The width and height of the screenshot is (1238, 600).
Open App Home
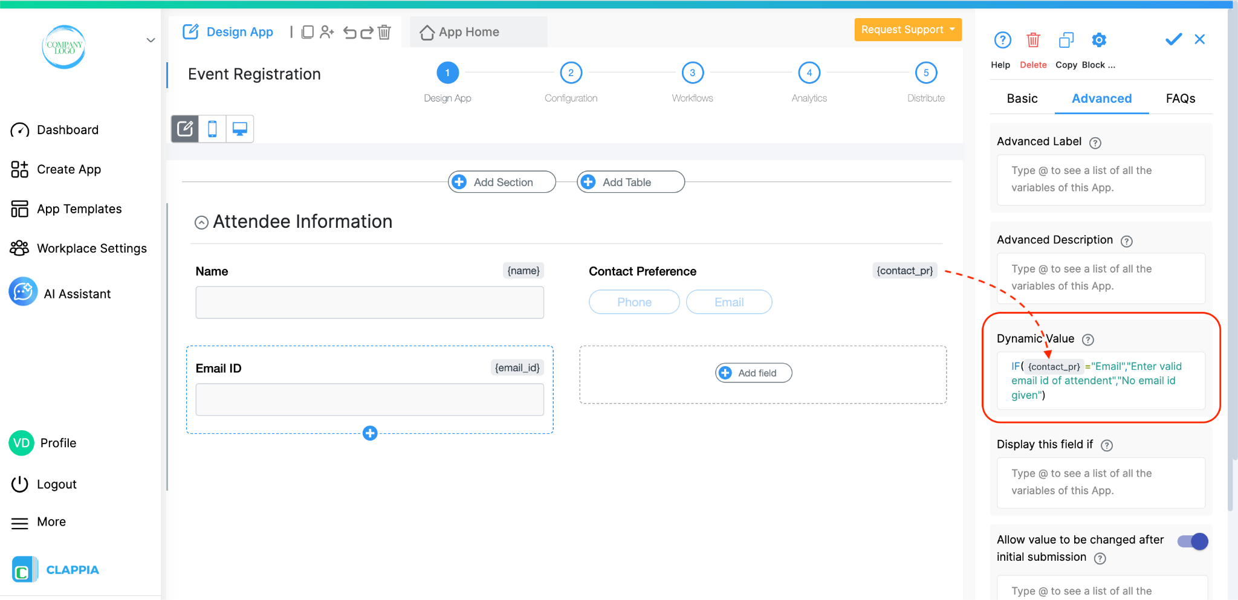460,32
